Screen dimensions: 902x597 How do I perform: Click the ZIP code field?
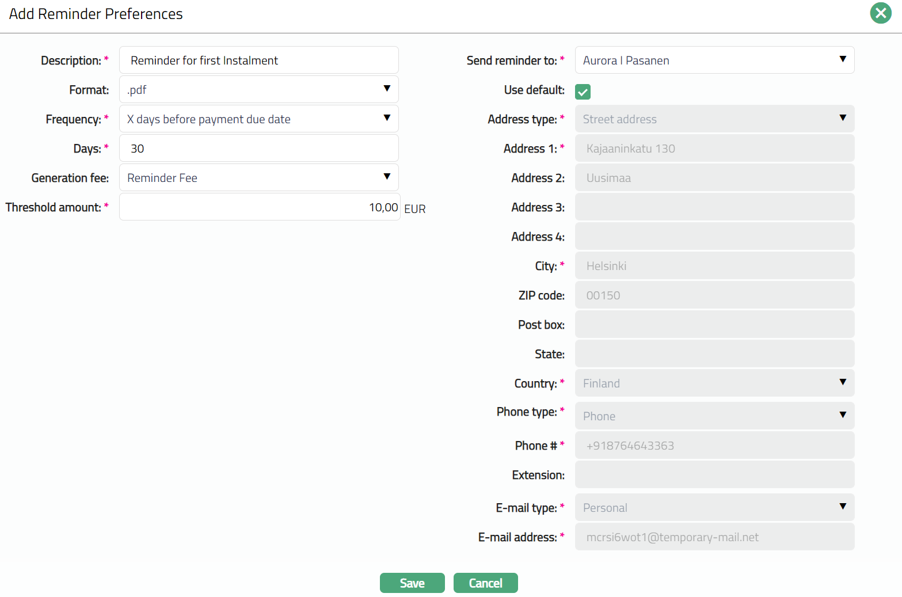click(x=714, y=295)
